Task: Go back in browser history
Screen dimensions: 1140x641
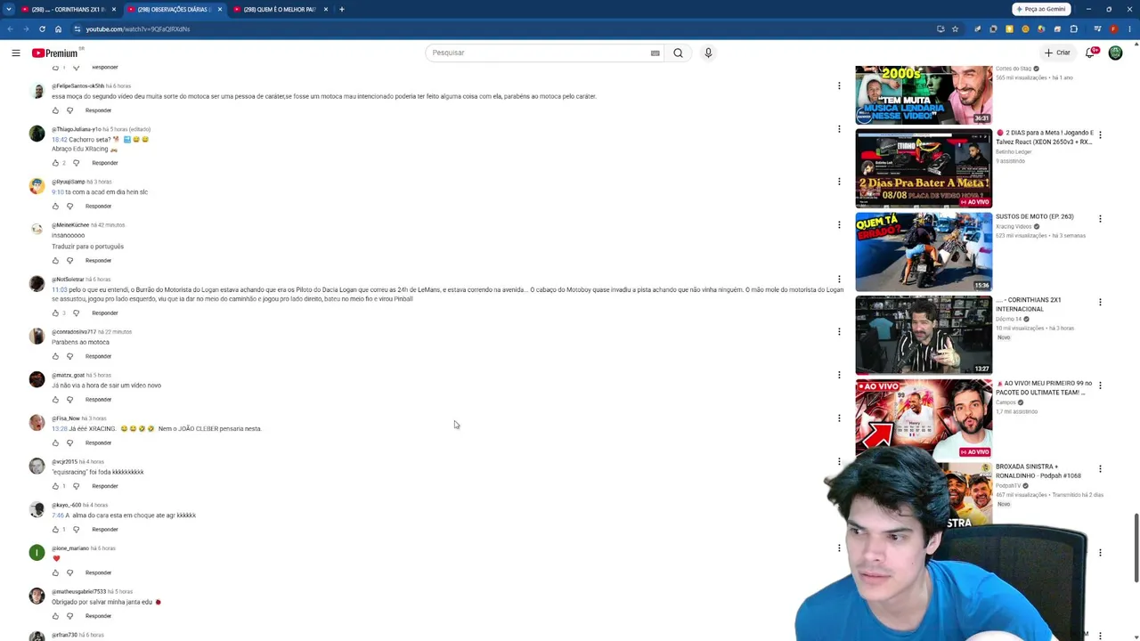Action: point(10,28)
